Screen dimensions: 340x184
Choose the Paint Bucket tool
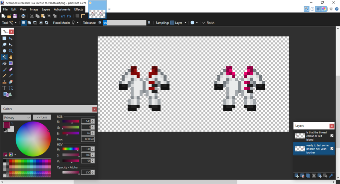click(x=4, y=63)
